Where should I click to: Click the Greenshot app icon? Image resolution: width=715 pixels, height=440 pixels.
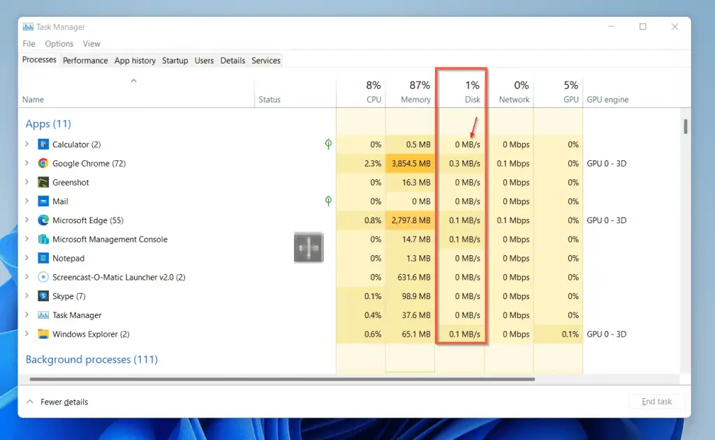tap(43, 182)
